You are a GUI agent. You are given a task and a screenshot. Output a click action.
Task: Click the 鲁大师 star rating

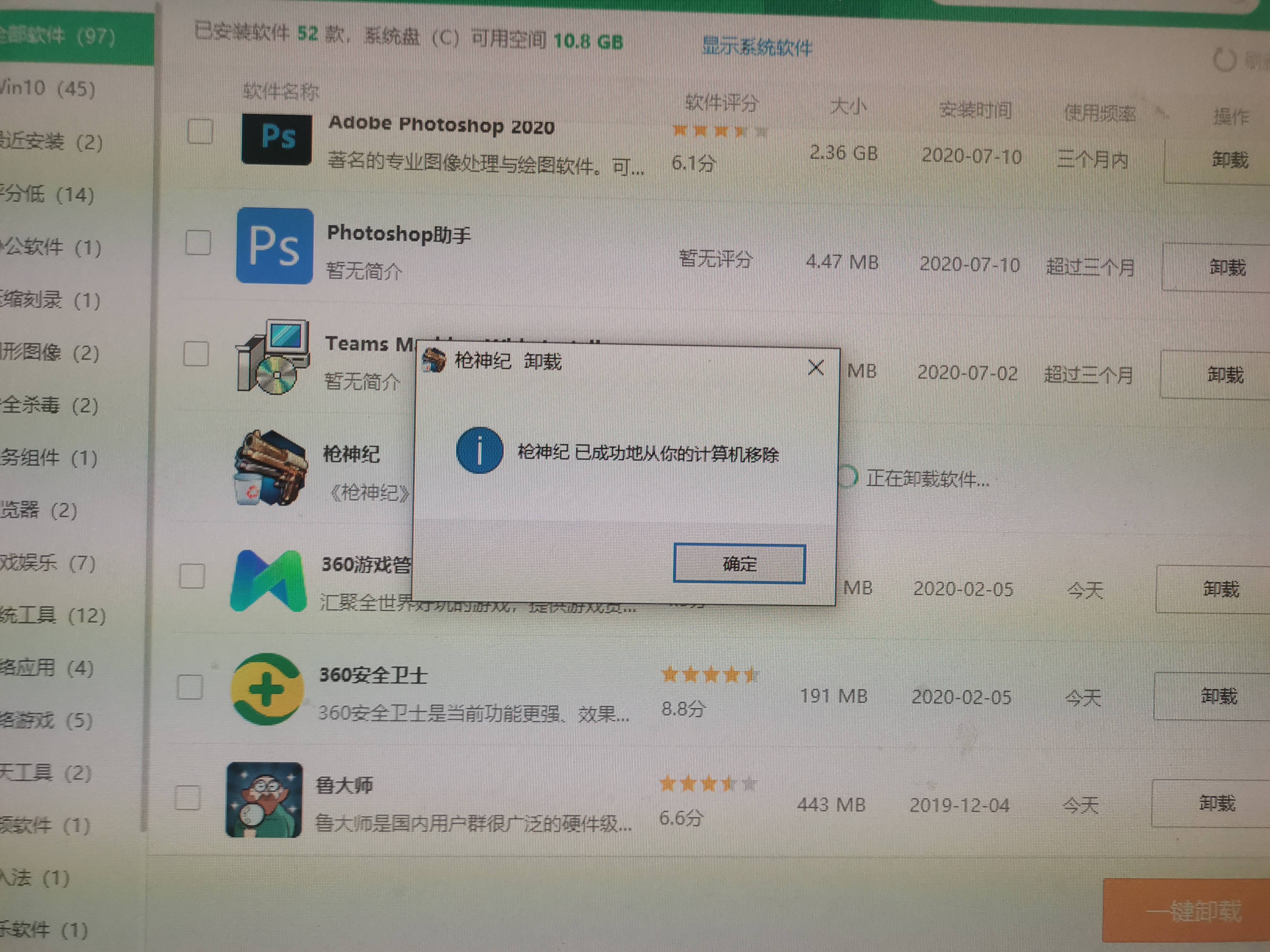click(708, 783)
